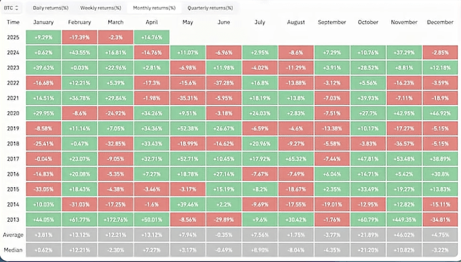The width and height of the screenshot is (461, 262).
Task: Show the Quarterly returns(%) tab
Action: 210,8
